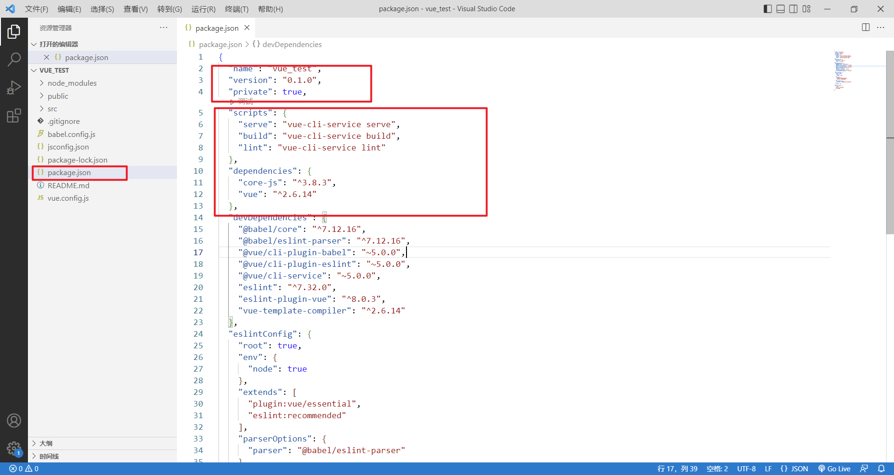Image resolution: width=894 pixels, height=475 pixels.
Task: Expand the src folder
Action: (x=102, y=109)
